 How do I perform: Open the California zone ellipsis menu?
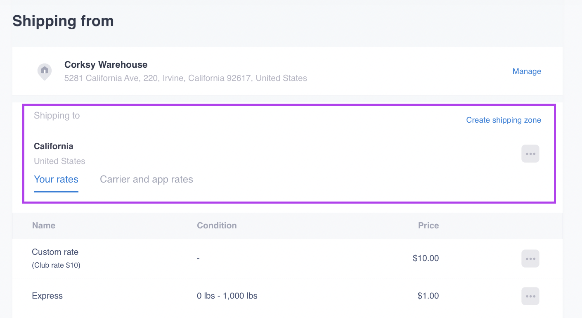tap(530, 154)
